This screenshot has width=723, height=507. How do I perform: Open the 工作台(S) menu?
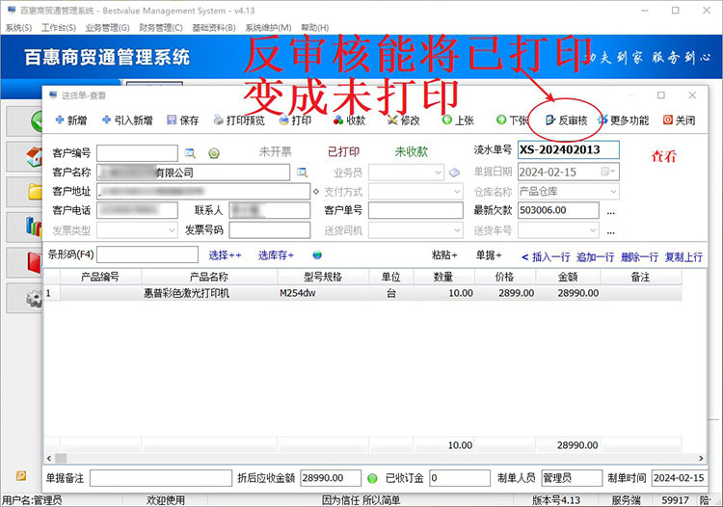(59, 28)
